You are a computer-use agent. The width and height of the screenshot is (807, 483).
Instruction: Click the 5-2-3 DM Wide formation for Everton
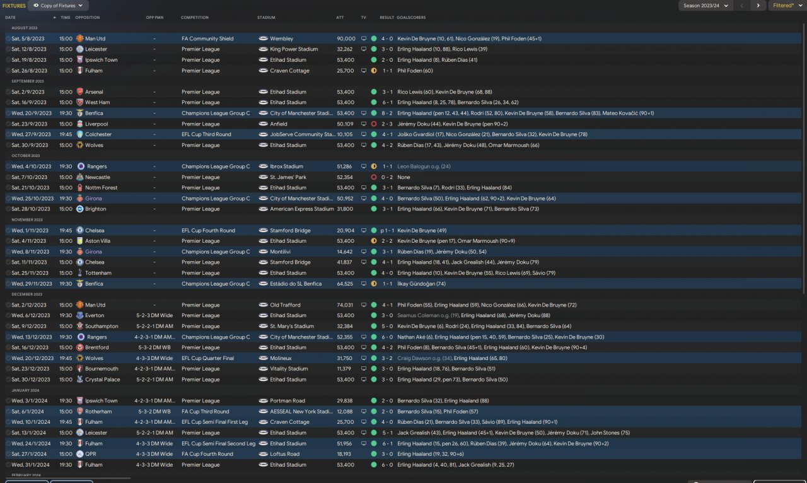click(154, 315)
